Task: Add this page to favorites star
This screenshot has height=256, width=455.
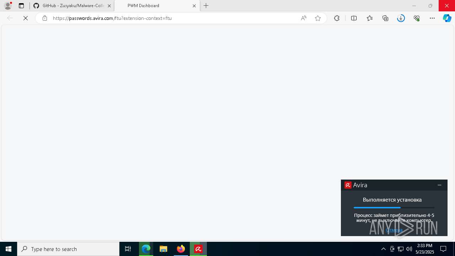Action: pyautogui.click(x=318, y=18)
